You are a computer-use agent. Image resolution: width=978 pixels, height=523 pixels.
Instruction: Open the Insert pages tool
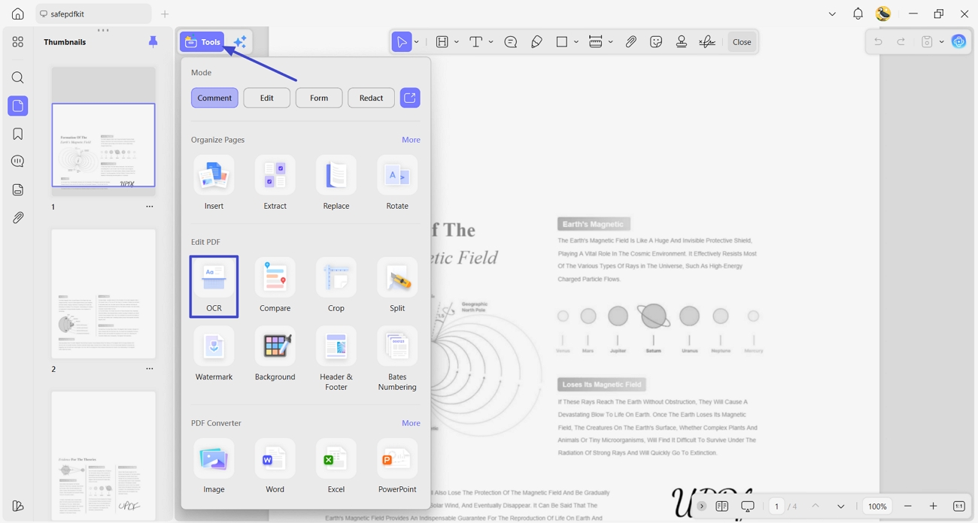(x=214, y=183)
